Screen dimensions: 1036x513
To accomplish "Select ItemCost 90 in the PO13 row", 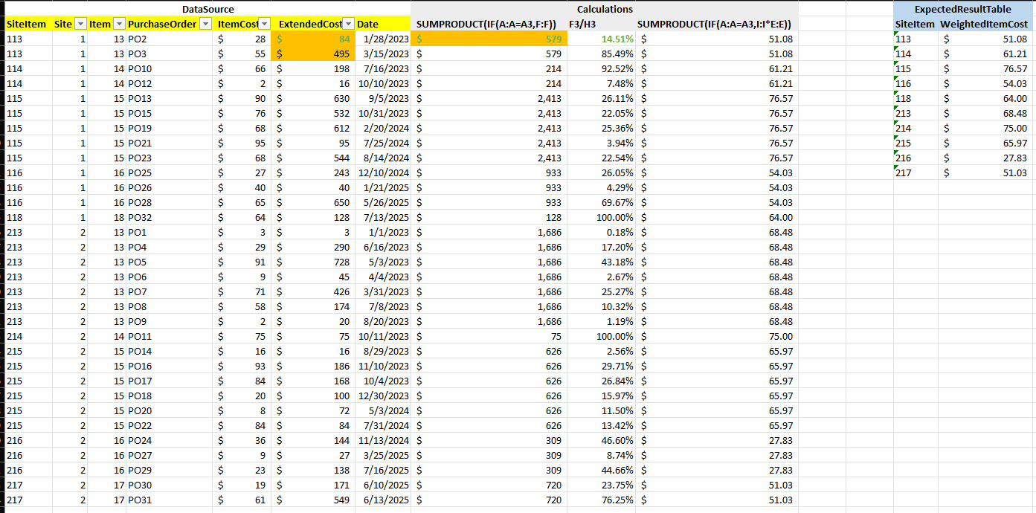I will 242,98.
